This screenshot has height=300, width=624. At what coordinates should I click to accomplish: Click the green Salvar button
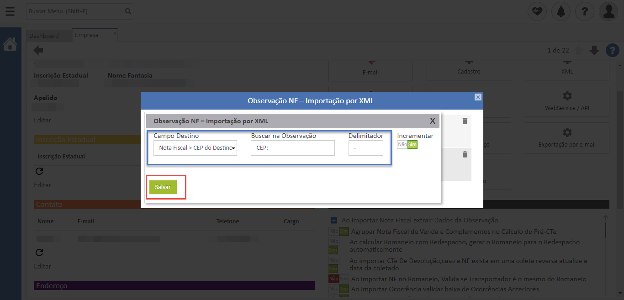click(163, 187)
